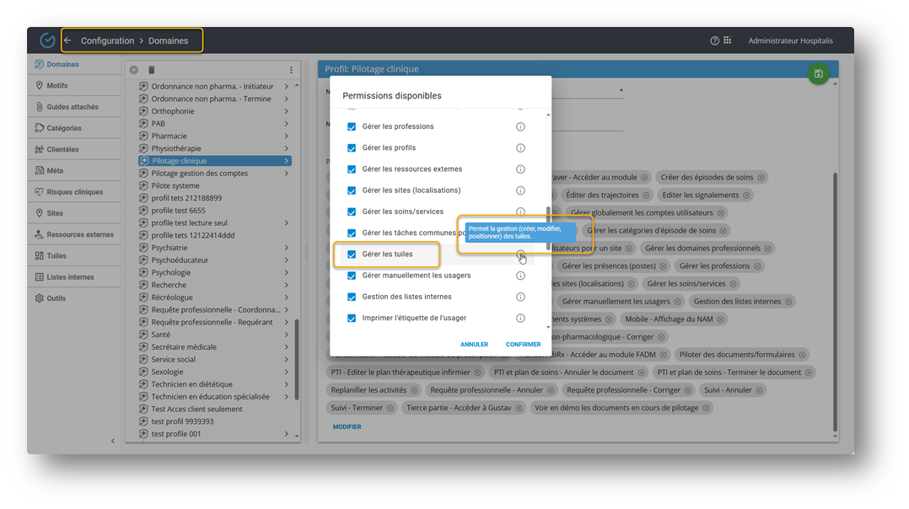Uncheck the Gérer les tuiles checkbox

point(352,254)
